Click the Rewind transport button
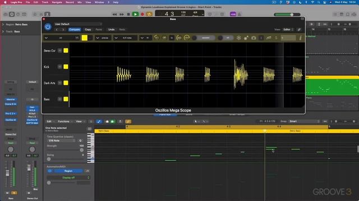This screenshot has height=201, width=359. point(114,15)
